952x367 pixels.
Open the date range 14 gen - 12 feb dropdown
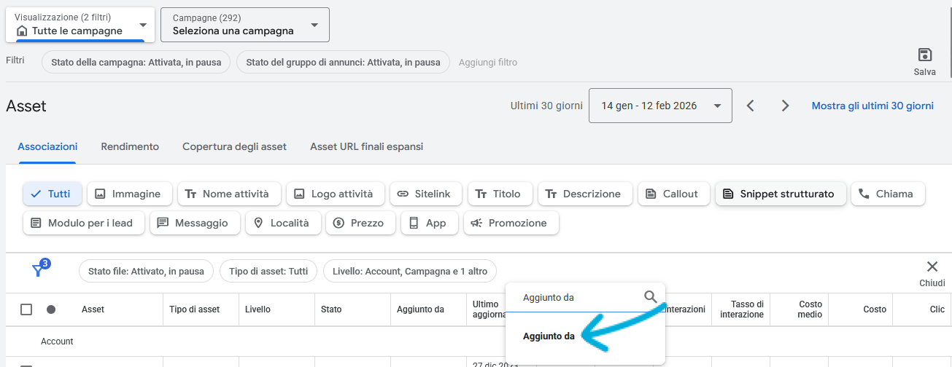click(x=659, y=106)
